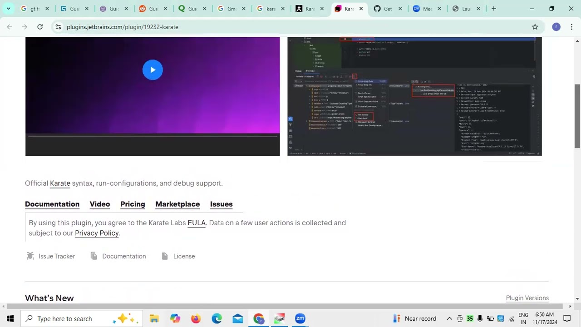Switch to the first 'Gui' tab
Image resolution: width=581 pixels, height=327 pixels.
(x=75, y=9)
